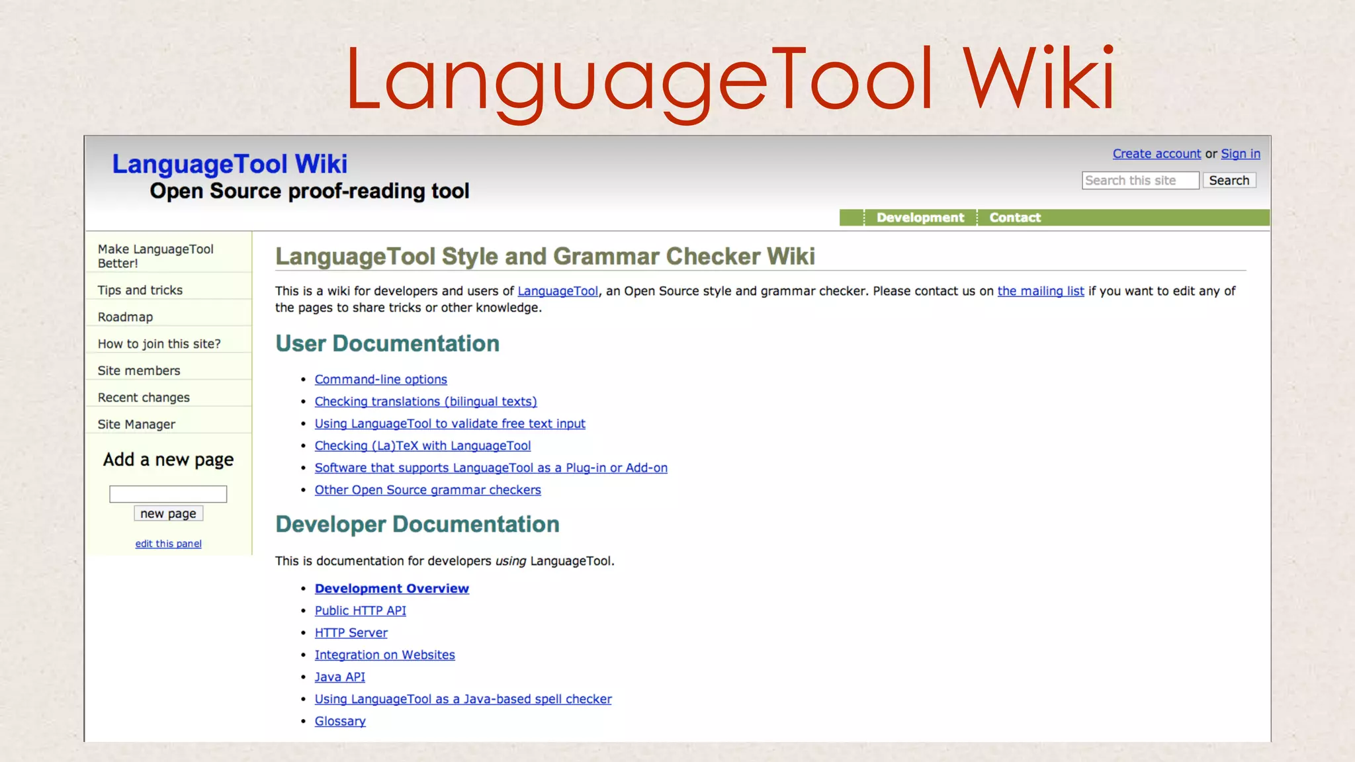Focus the Search this site field
Image resolution: width=1355 pixels, height=762 pixels.
tap(1141, 181)
